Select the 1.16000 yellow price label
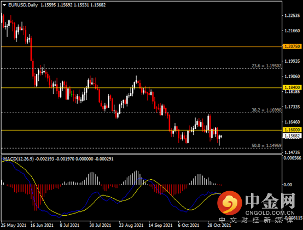The height and width of the screenshot is (230, 303). coord(292,130)
